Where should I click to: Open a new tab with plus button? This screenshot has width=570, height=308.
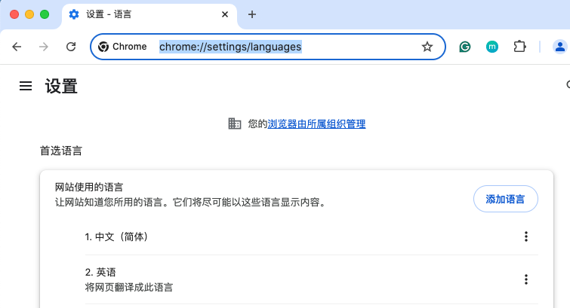click(x=252, y=14)
